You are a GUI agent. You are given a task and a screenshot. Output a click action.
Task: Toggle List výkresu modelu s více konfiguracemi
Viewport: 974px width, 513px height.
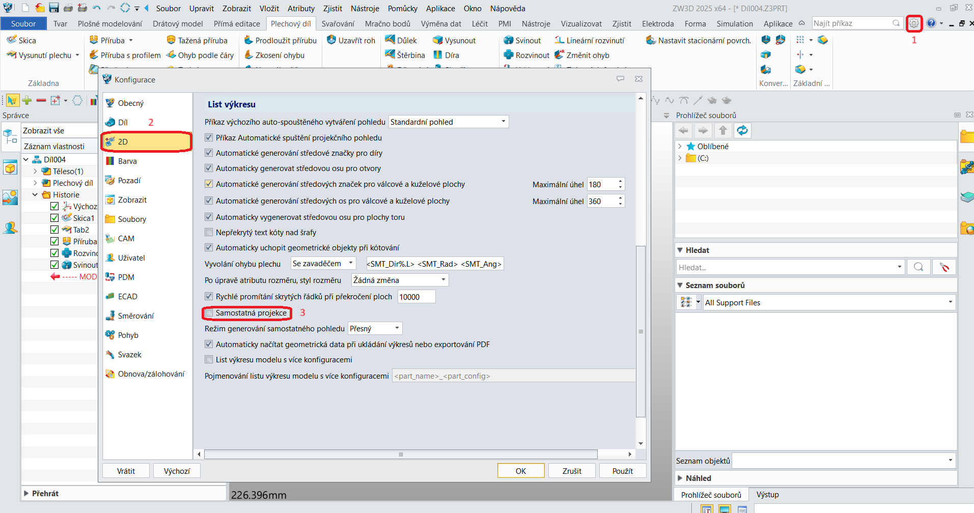tap(209, 360)
